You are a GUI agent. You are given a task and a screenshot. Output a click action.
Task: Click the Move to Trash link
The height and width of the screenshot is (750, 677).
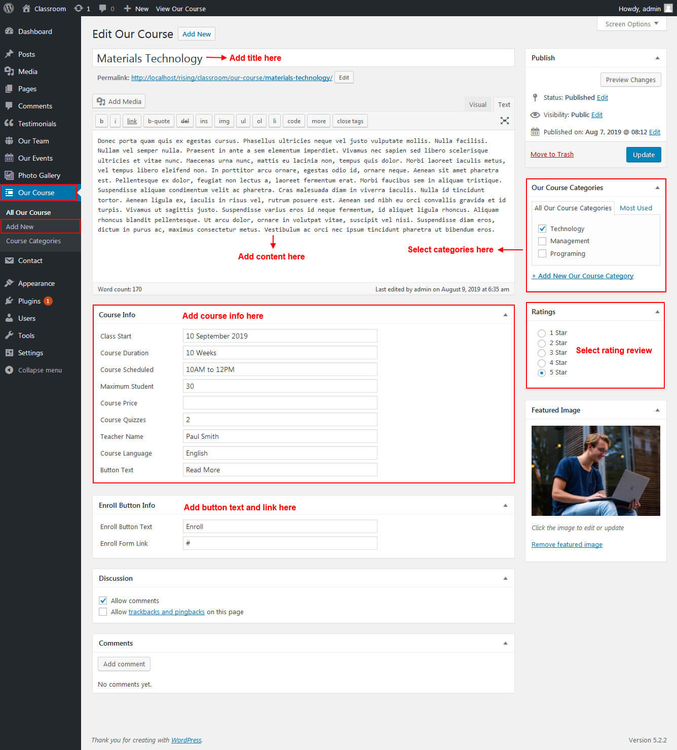(552, 155)
